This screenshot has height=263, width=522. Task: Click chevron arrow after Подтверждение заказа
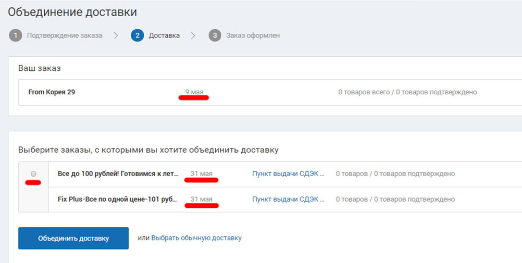116,36
